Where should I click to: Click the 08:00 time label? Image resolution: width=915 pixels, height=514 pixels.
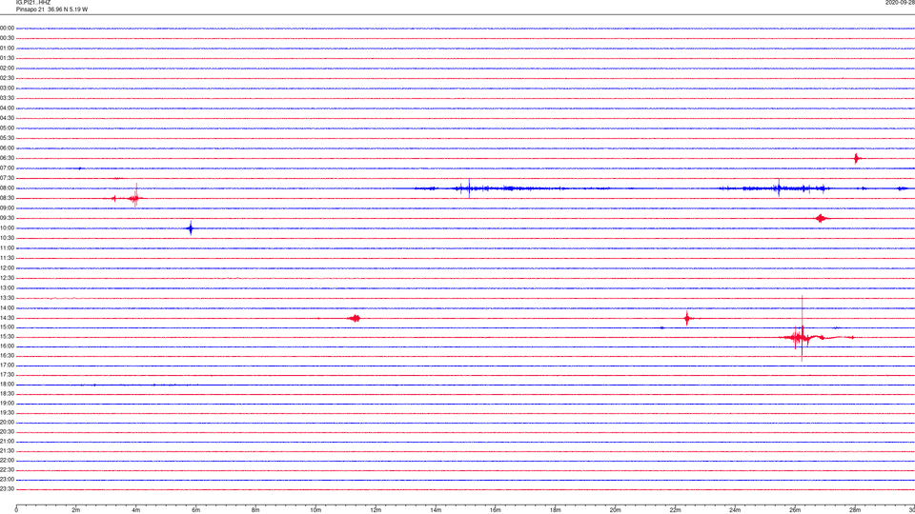(x=7, y=188)
